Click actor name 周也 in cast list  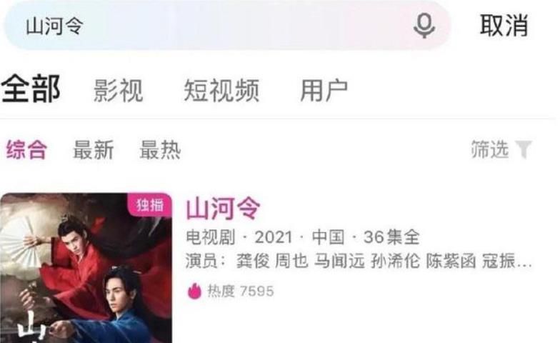click(x=291, y=262)
